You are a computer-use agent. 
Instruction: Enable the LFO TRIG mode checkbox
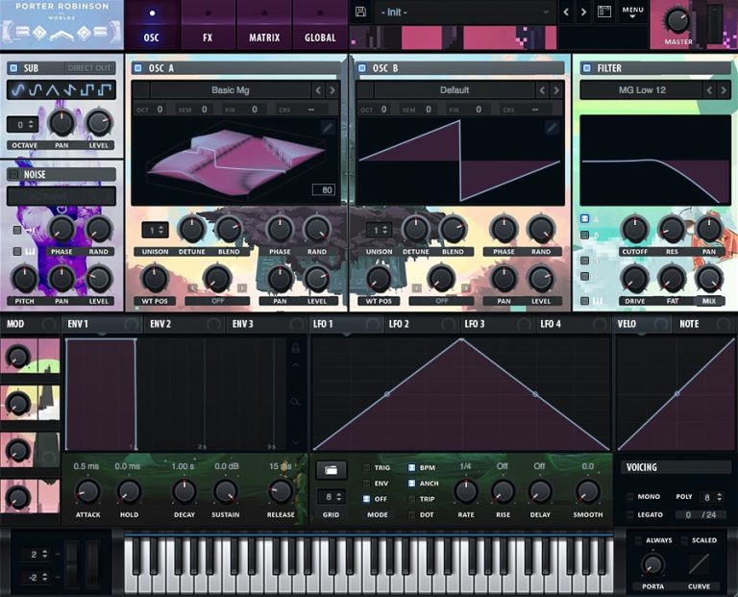367,467
